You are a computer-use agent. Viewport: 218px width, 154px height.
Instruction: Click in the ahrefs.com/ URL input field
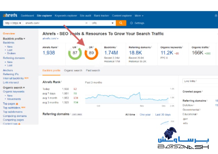click(54, 23)
